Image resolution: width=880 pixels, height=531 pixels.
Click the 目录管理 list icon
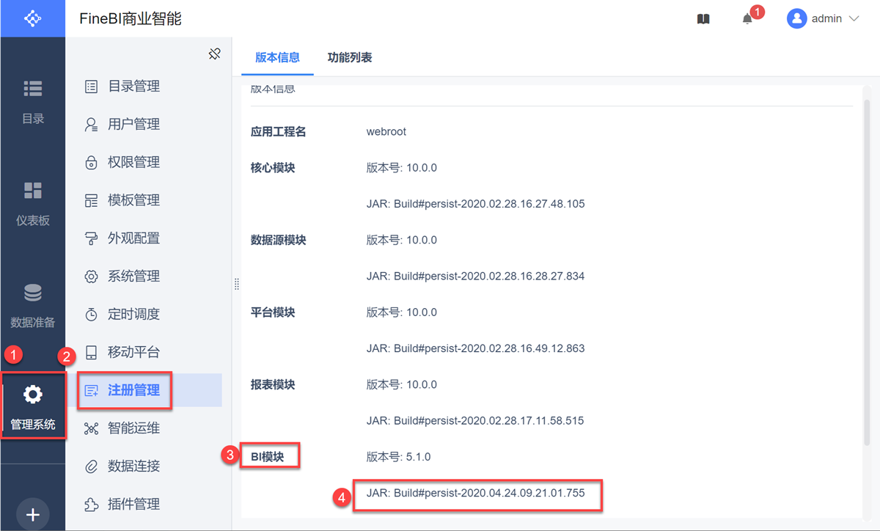[91, 87]
